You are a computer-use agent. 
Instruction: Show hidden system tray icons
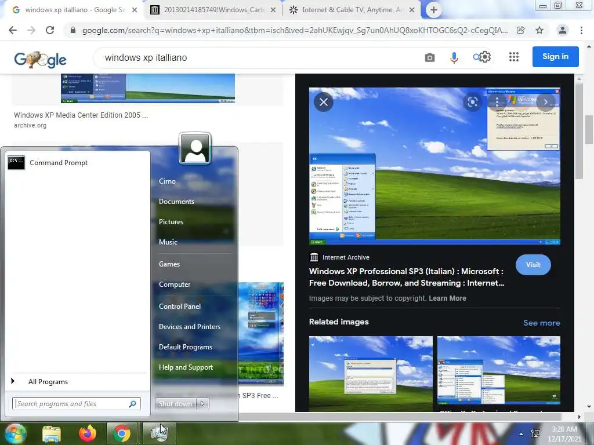[521, 434]
